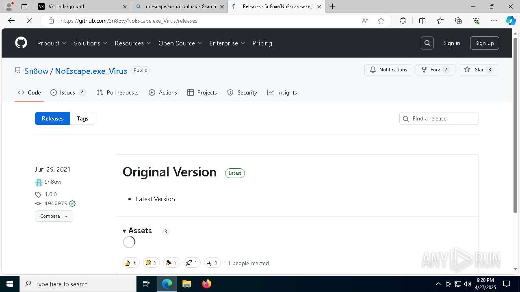Screen dimensions: 520x292
Task: Open browser Extensions puzzle icon
Action: (x=403, y=21)
